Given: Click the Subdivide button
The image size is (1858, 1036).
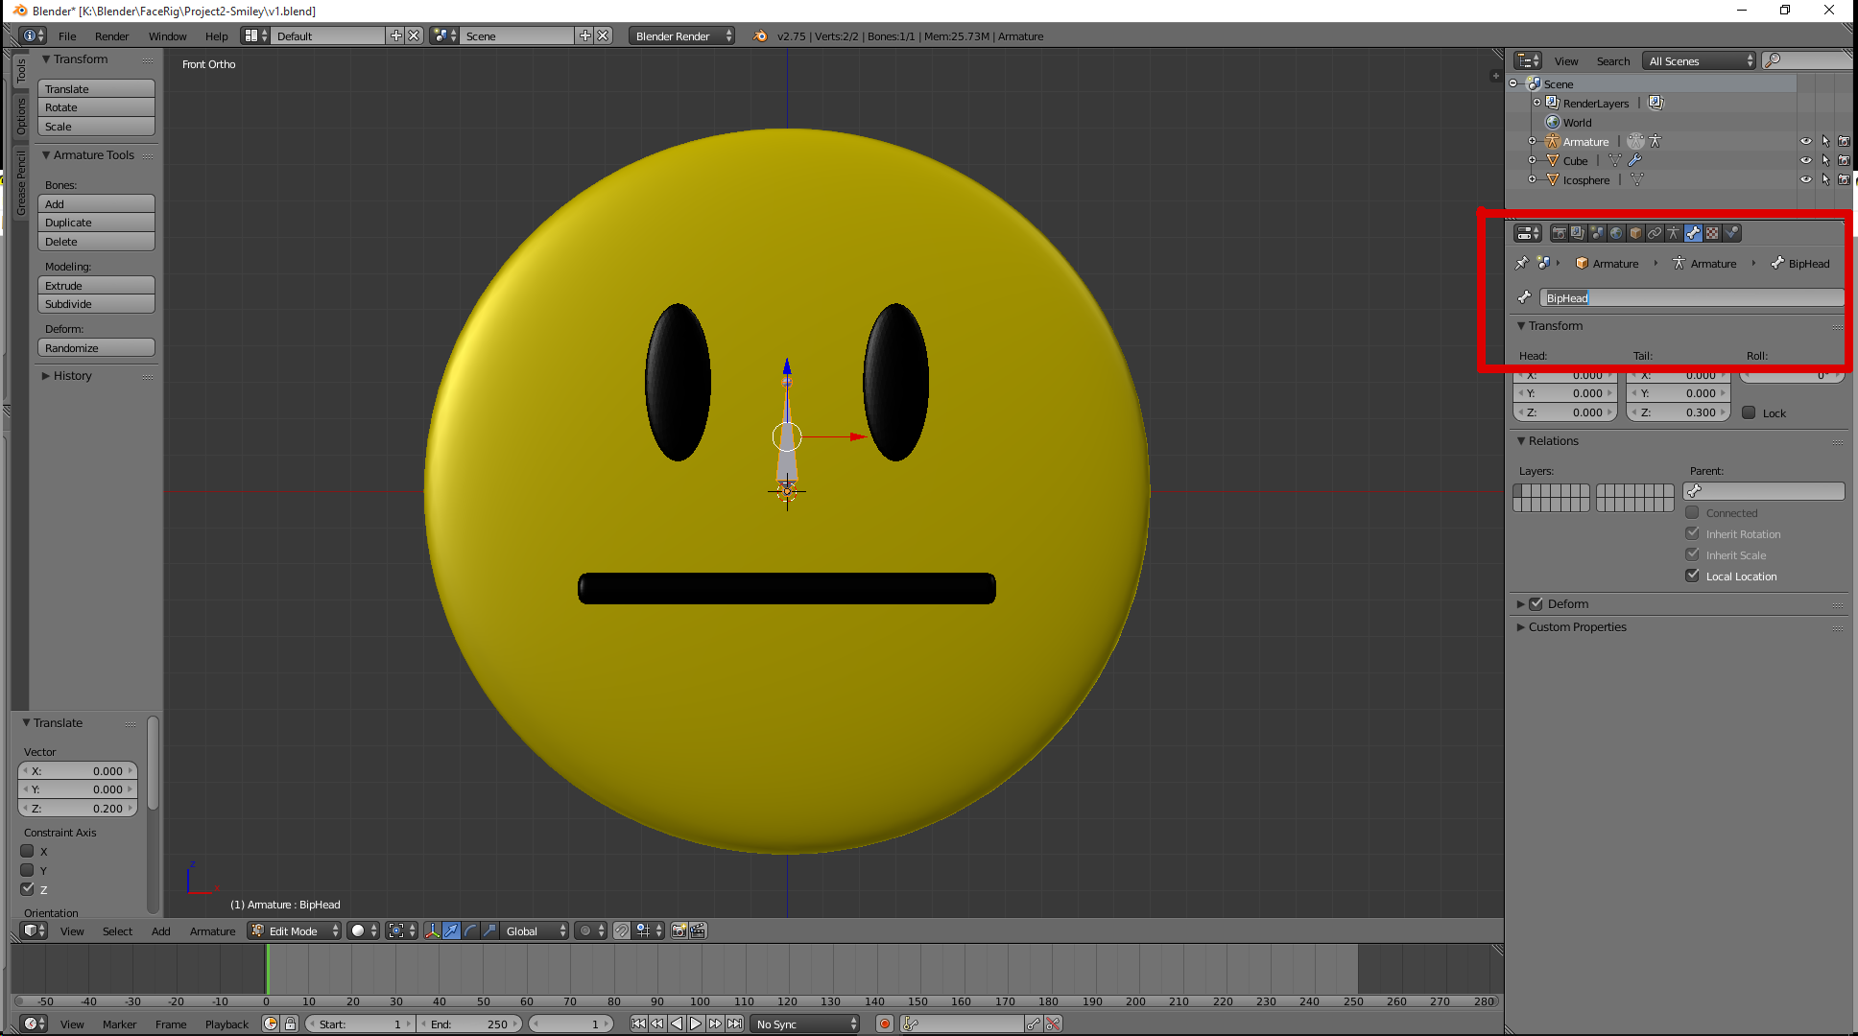Looking at the screenshot, I should [96, 304].
